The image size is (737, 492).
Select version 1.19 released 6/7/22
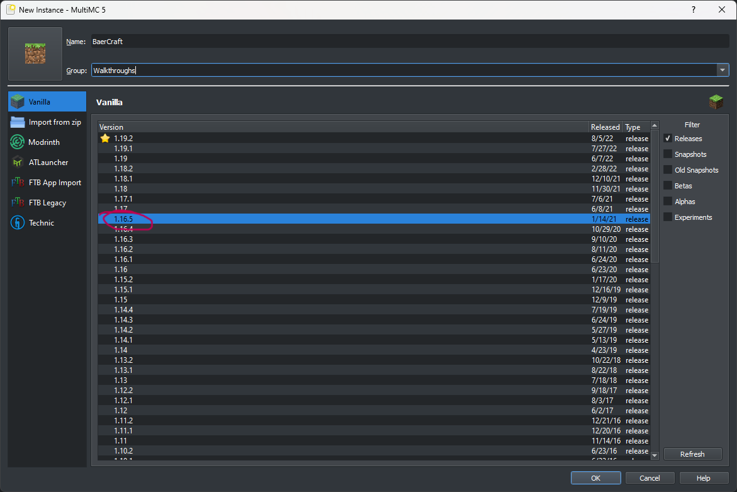pyautogui.click(x=374, y=159)
